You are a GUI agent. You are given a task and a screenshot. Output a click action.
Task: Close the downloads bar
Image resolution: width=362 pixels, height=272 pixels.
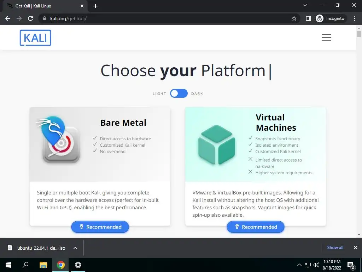(356, 248)
